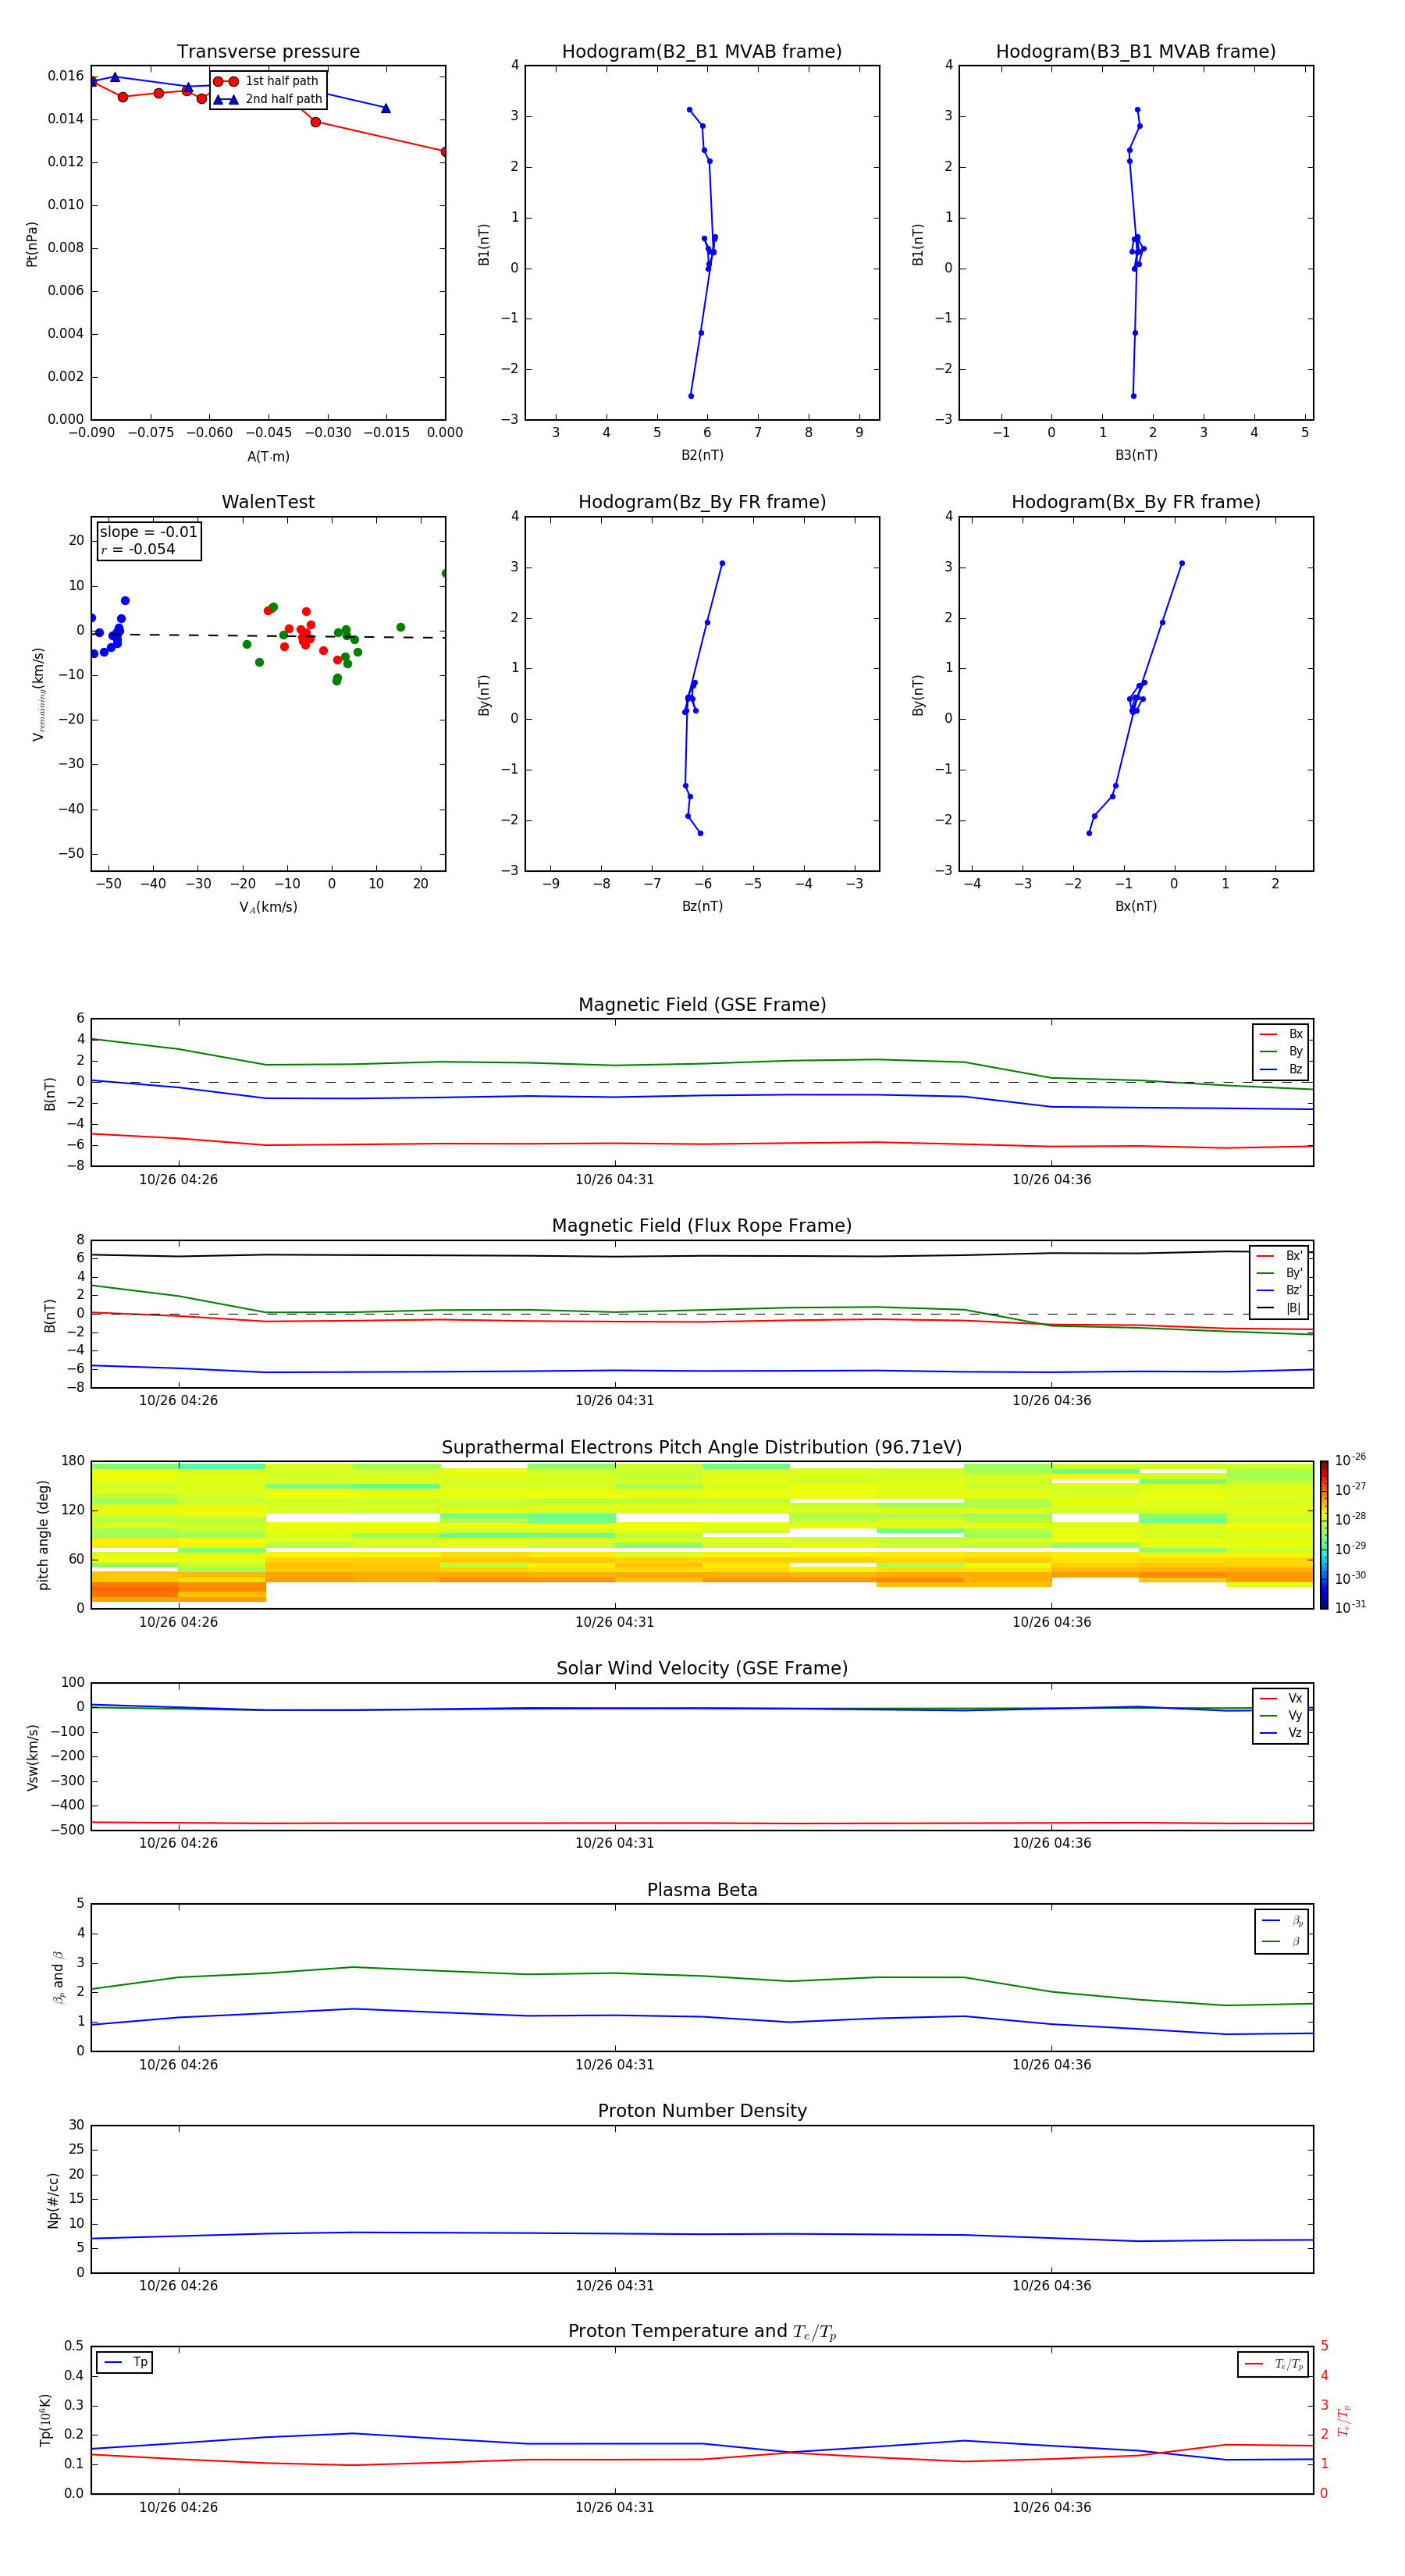This screenshot has height=2576, width=1405.
Task: Click the 'Tp(10⁶K)' y-axis label
Action: point(45,2420)
